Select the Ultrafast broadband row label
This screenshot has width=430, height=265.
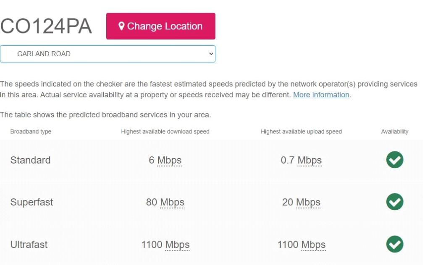point(29,244)
